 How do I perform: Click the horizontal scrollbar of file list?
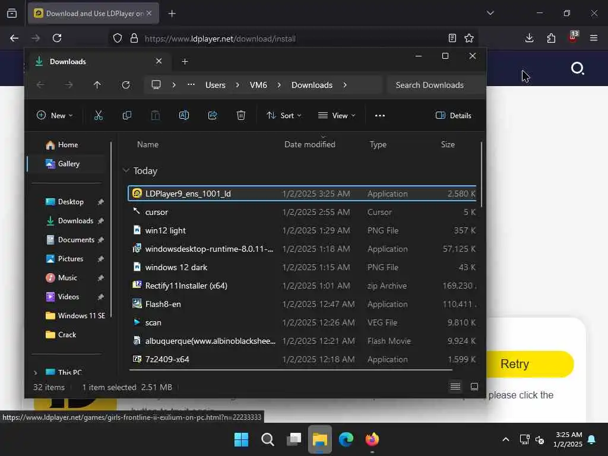point(291,369)
